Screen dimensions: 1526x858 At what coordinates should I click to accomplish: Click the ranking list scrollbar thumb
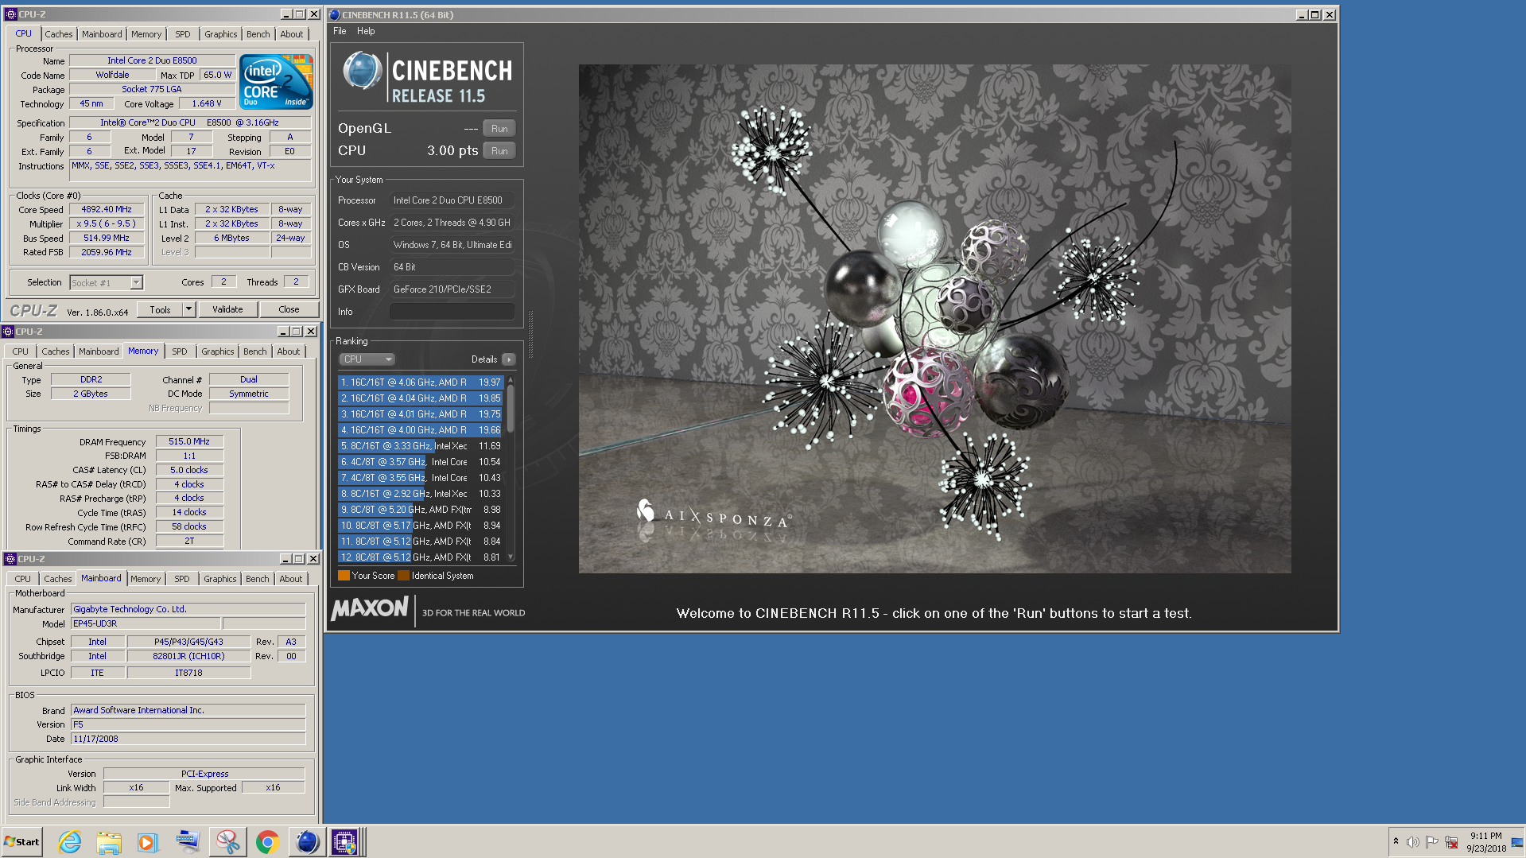[511, 408]
